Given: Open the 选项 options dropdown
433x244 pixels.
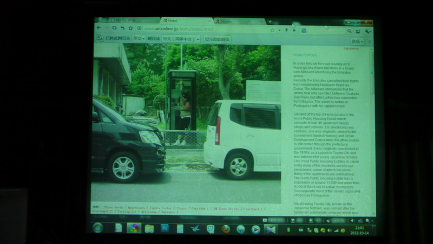Looking at the screenshot, I should click(x=357, y=42).
